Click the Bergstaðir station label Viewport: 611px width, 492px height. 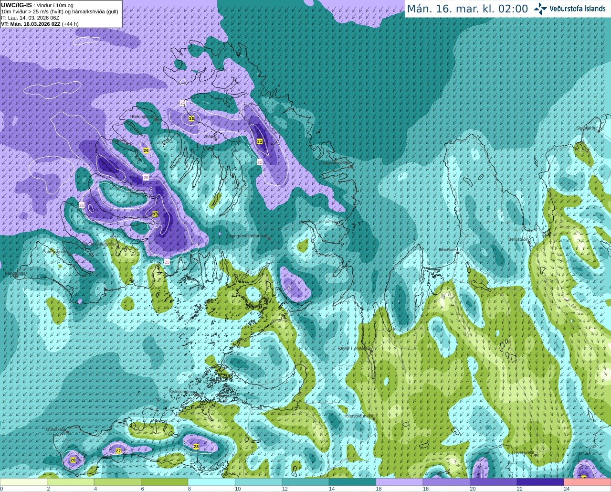(519, 239)
